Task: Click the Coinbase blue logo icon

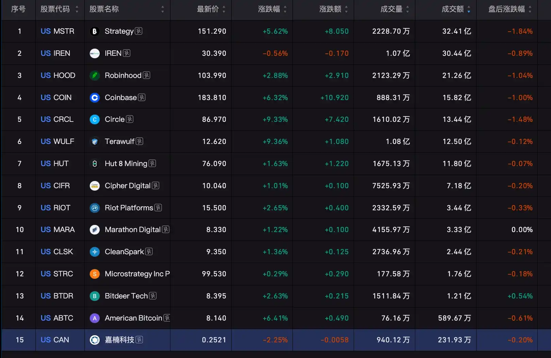Action: pyautogui.click(x=95, y=98)
